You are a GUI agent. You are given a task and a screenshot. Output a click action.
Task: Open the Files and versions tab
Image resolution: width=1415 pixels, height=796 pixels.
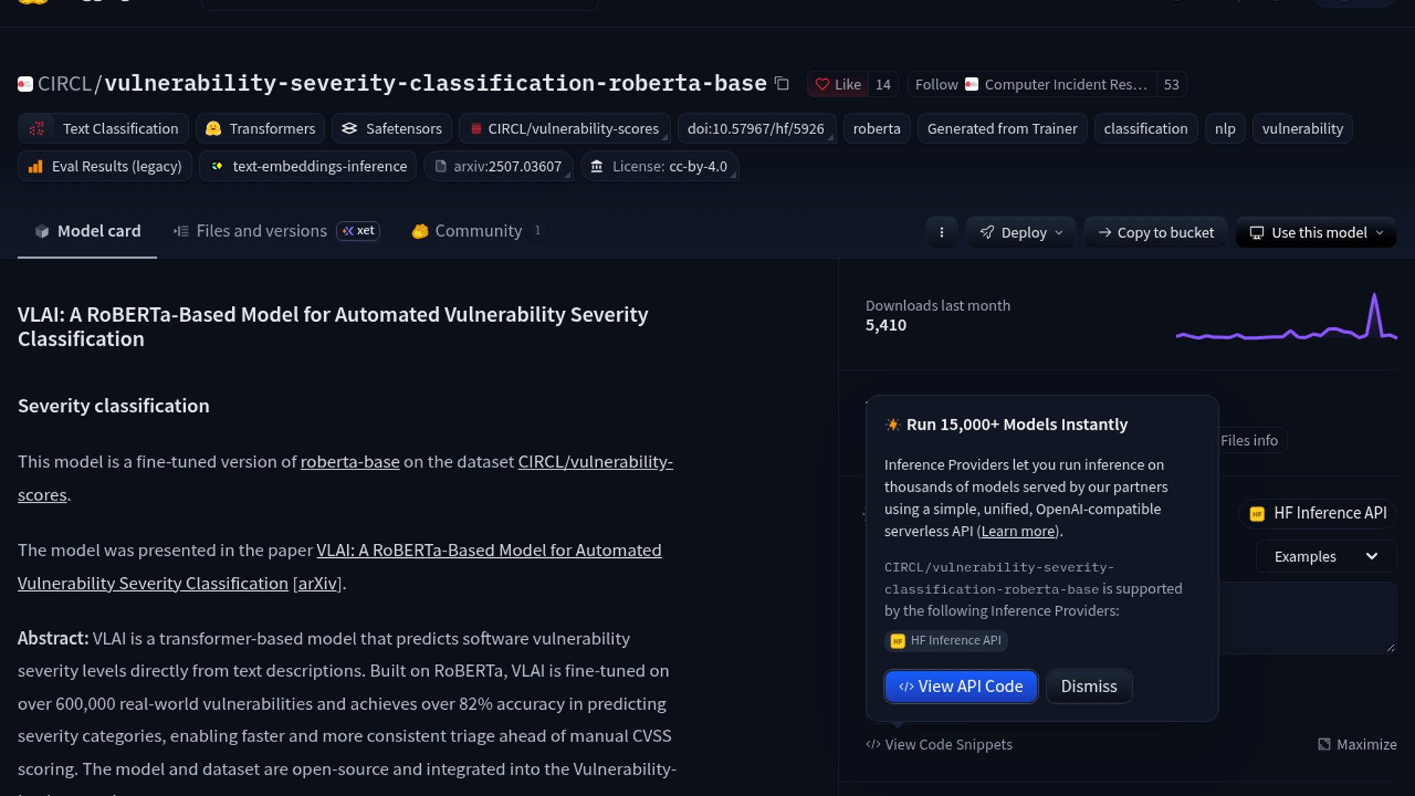[x=276, y=231]
